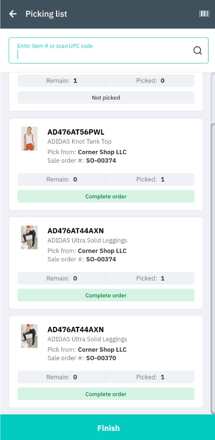Select sale order number SO-00370
The width and height of the screenshot is (215, 440).
coord(101,358)
